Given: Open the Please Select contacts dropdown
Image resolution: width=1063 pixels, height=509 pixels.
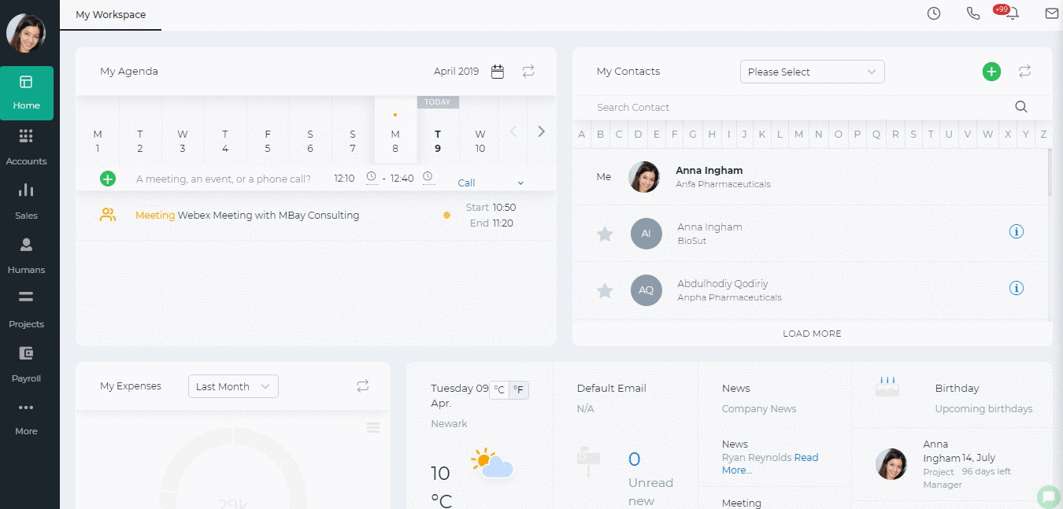Looking at the screenshot, I should [x=813, y=72].
